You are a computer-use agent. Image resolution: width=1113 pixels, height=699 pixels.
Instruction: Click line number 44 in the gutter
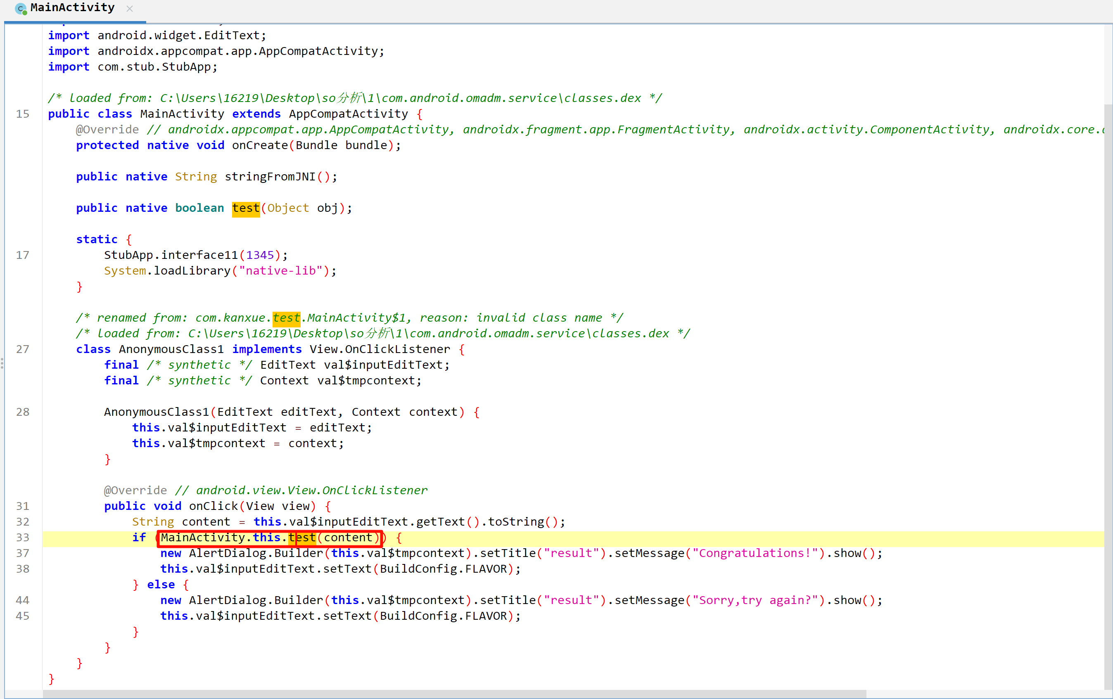pyautogui.click(x=22, y=601)
